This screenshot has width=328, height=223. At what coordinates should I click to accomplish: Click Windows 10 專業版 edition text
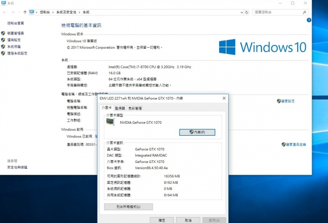[x=82, y=41]
